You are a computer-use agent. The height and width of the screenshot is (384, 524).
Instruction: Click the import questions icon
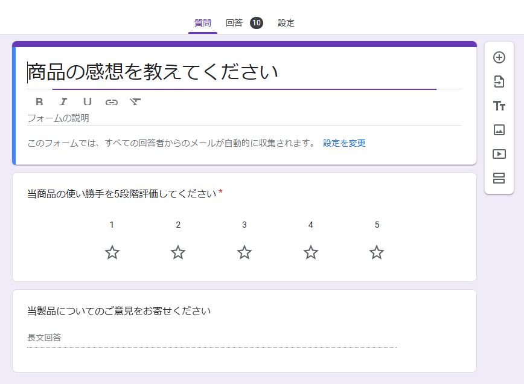(x=499, y=82)
